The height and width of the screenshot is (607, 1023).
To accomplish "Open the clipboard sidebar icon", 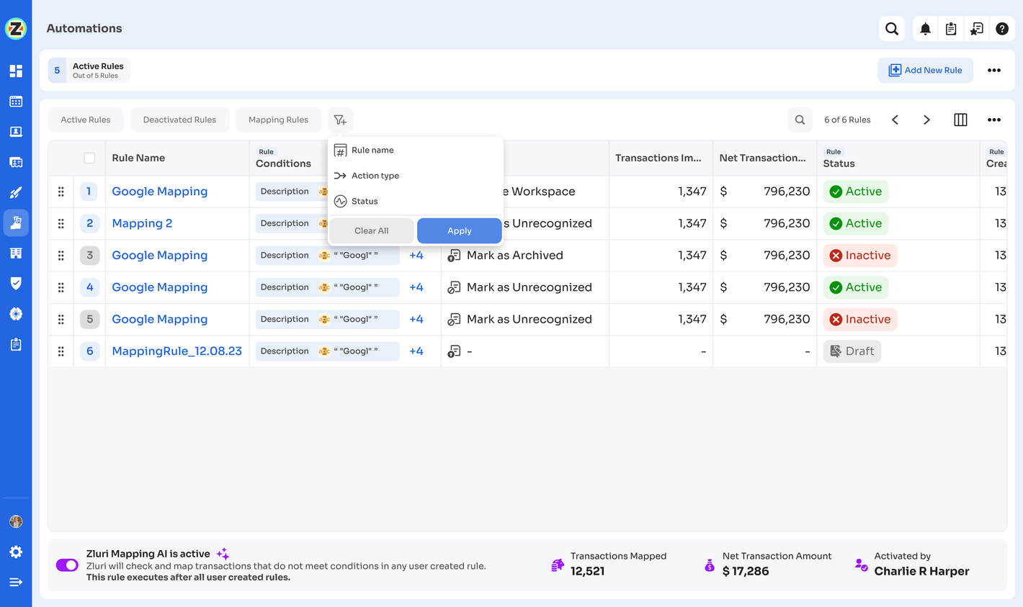I will (16, 344).
